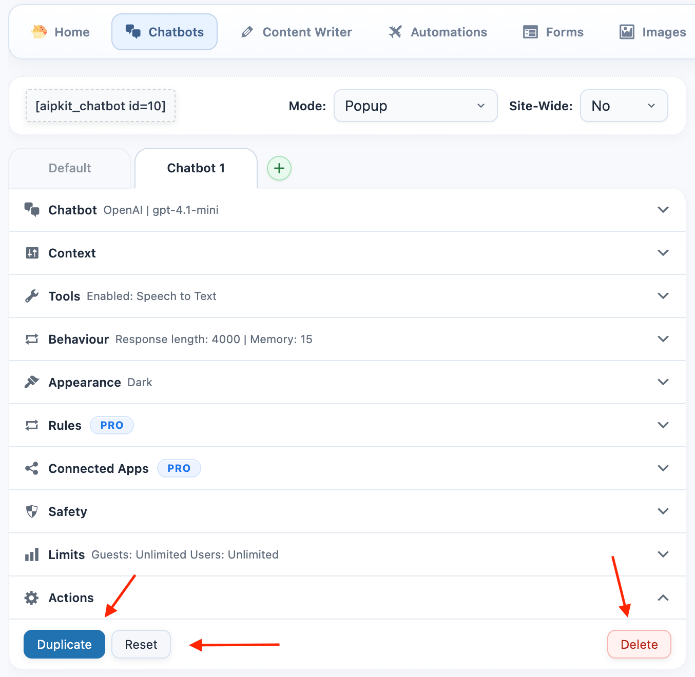
Task: Collapse the Actions section chevron
Action: [x=663, y=598]
